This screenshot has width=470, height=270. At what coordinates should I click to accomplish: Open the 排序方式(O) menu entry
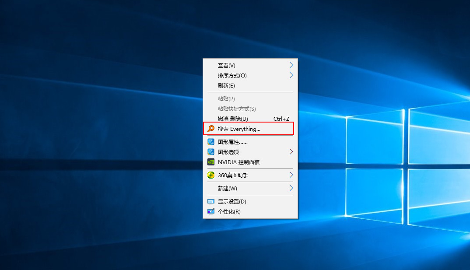pos(250,76)
